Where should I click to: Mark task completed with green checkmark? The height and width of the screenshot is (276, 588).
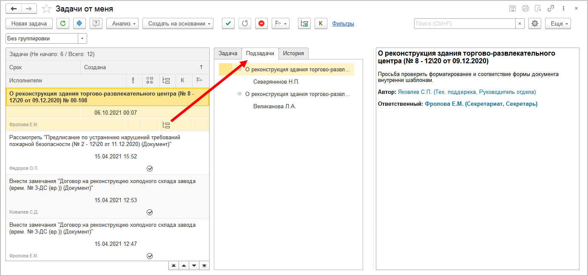(x=228, y=24)
